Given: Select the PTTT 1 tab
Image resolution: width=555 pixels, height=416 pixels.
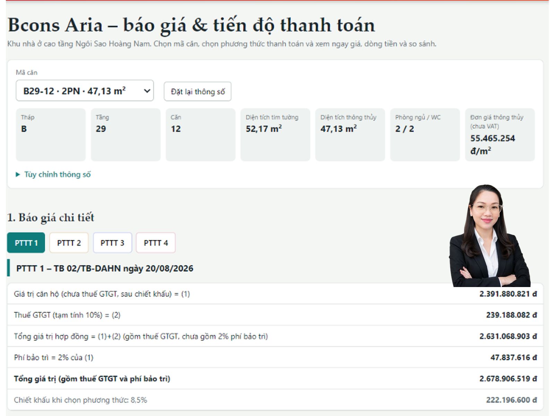Looking at the screenshot, I should click(26, 243).
